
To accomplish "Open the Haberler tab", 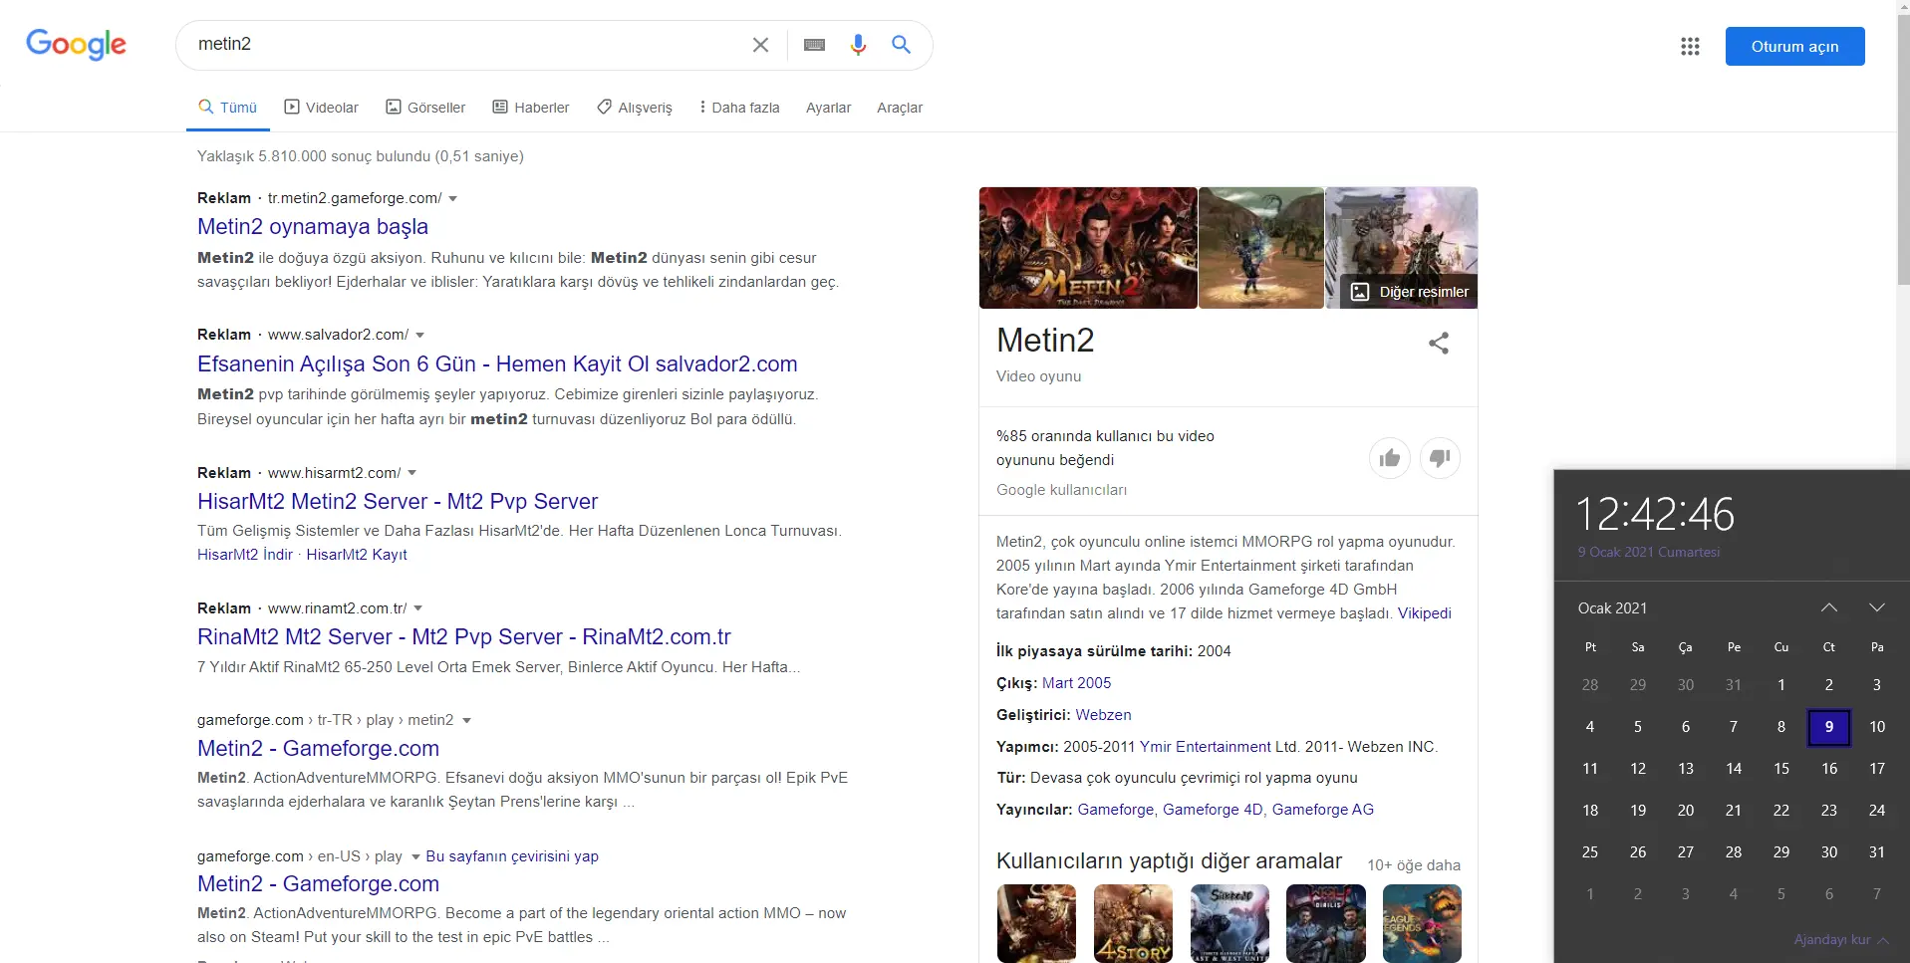I will click(x=531, y=108).
